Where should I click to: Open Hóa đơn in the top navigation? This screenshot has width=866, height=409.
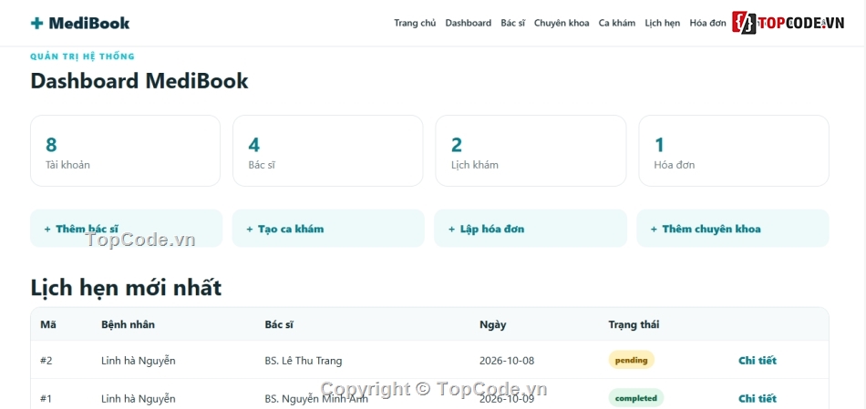tap(707, 23)
